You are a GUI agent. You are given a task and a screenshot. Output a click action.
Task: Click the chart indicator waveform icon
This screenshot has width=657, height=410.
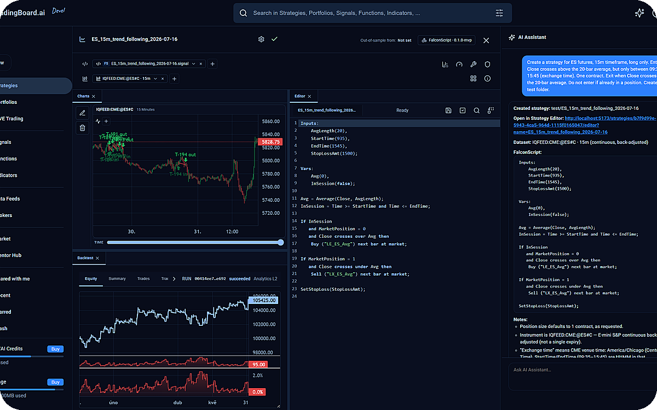tap(98, 121)
